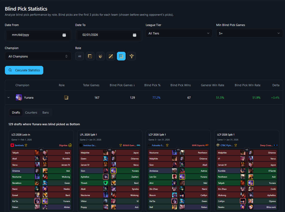
Task: Open the All Champions combo box
Action: tap(38, 56)
